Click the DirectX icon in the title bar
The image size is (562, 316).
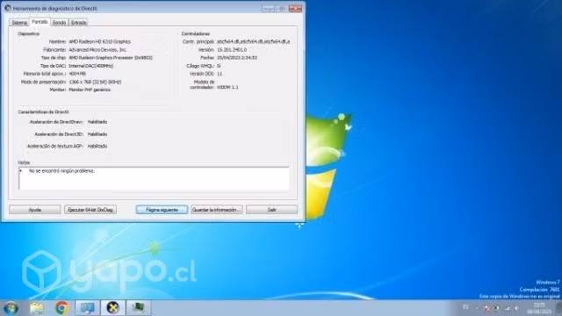8,8
